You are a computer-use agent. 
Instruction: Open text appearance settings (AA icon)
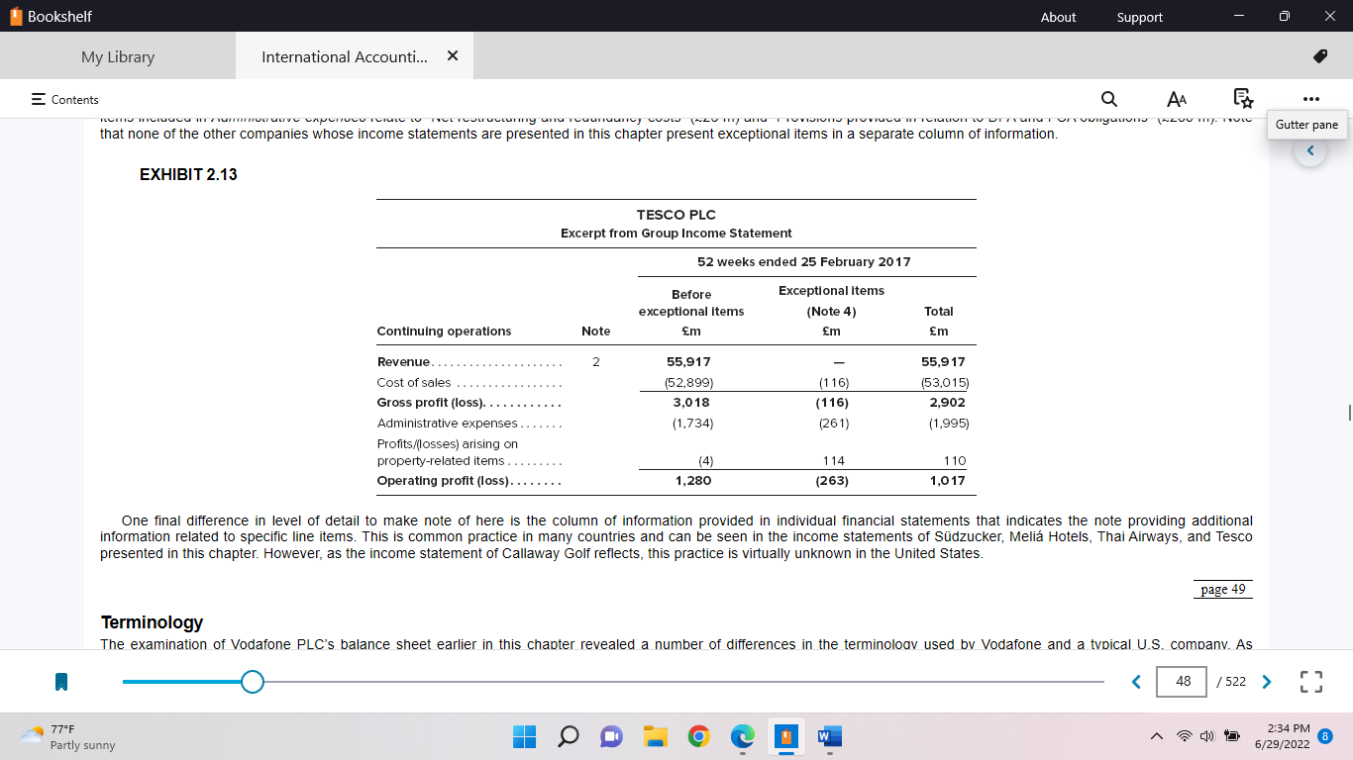click(1177, 99)
